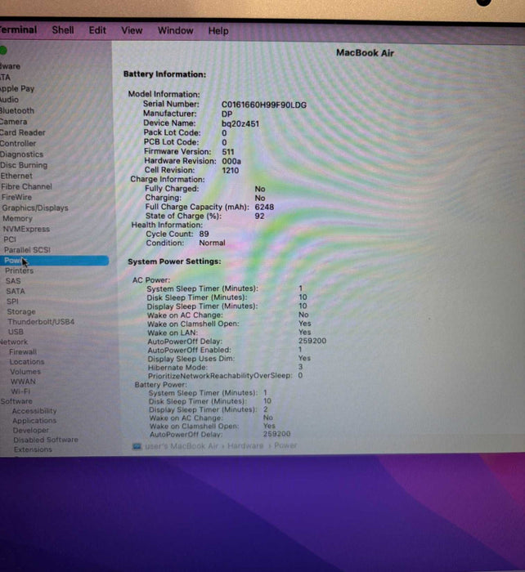Open the Terminal application menu
This screenshot has height=572, width=525.
click(18, 29)
